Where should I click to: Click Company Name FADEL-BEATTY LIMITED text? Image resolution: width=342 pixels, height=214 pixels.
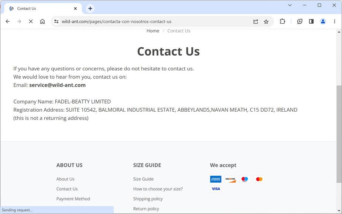click(x=62, y=102)
